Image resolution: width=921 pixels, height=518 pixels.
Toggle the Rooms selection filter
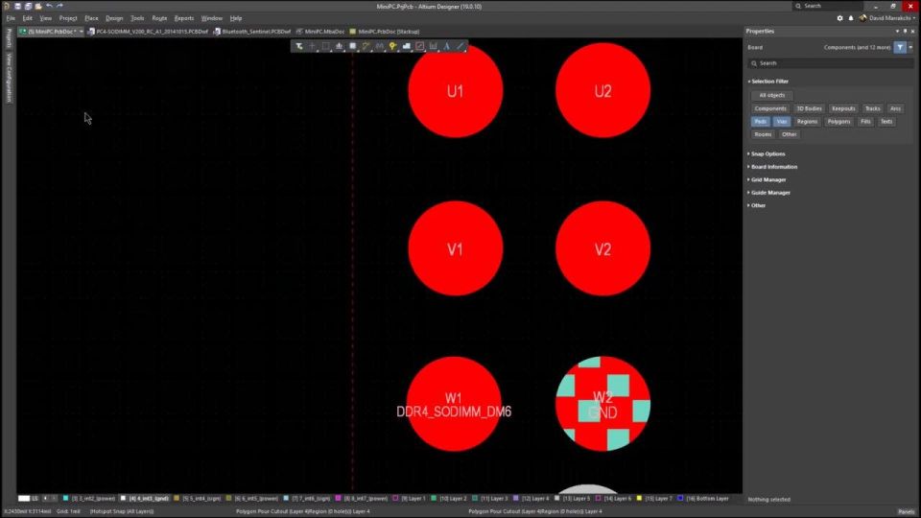(x=763, y=134)
